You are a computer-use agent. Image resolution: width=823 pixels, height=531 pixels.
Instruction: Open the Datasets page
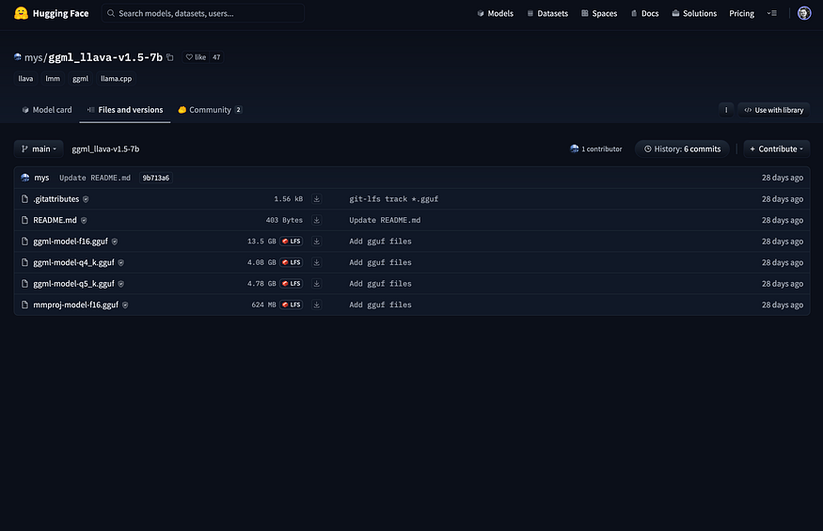547,13
